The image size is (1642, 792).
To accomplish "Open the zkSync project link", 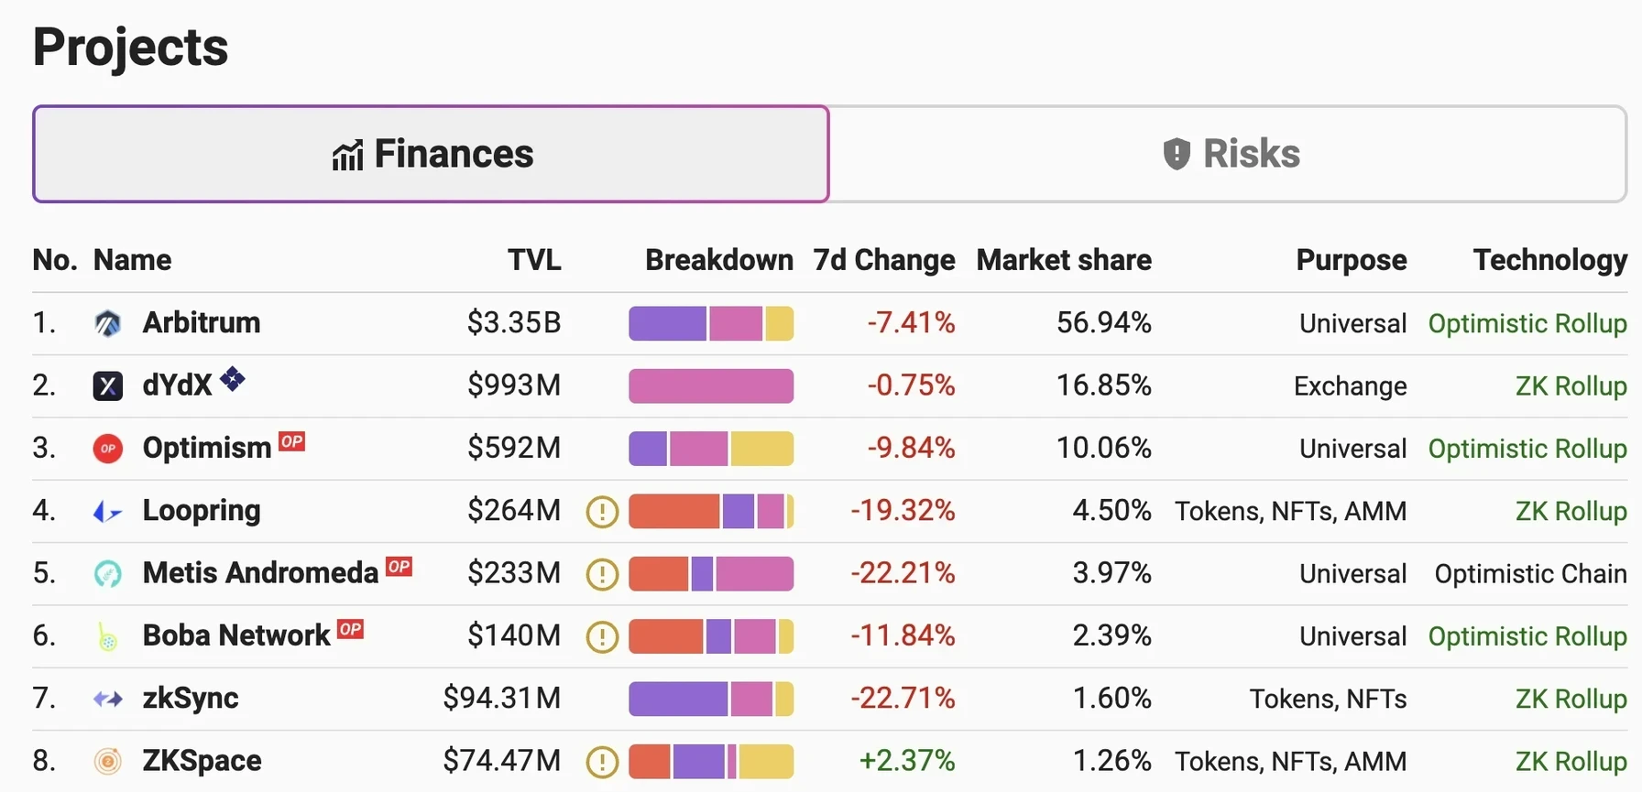I will [x=191, y=699].
